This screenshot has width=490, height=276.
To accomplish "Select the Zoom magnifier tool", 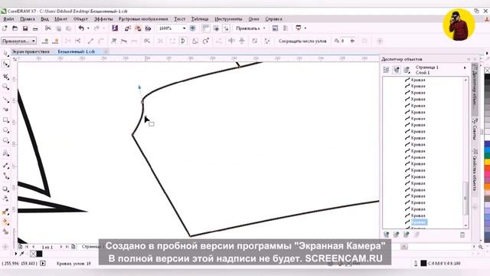I will (x=5, y=87).
